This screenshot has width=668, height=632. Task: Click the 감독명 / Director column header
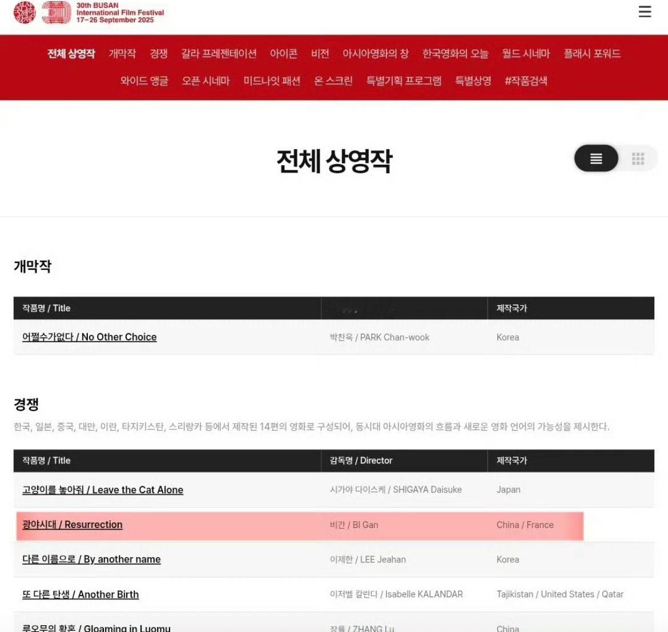point(361,461)
